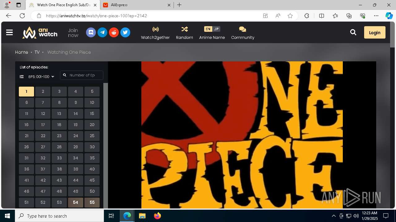The width and height of the screenshot is (396, 222).
Task: Go back in the browser
Action: 9,16
